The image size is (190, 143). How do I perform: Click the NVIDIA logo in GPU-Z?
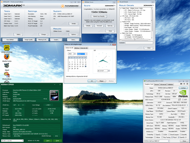(183, 94)
